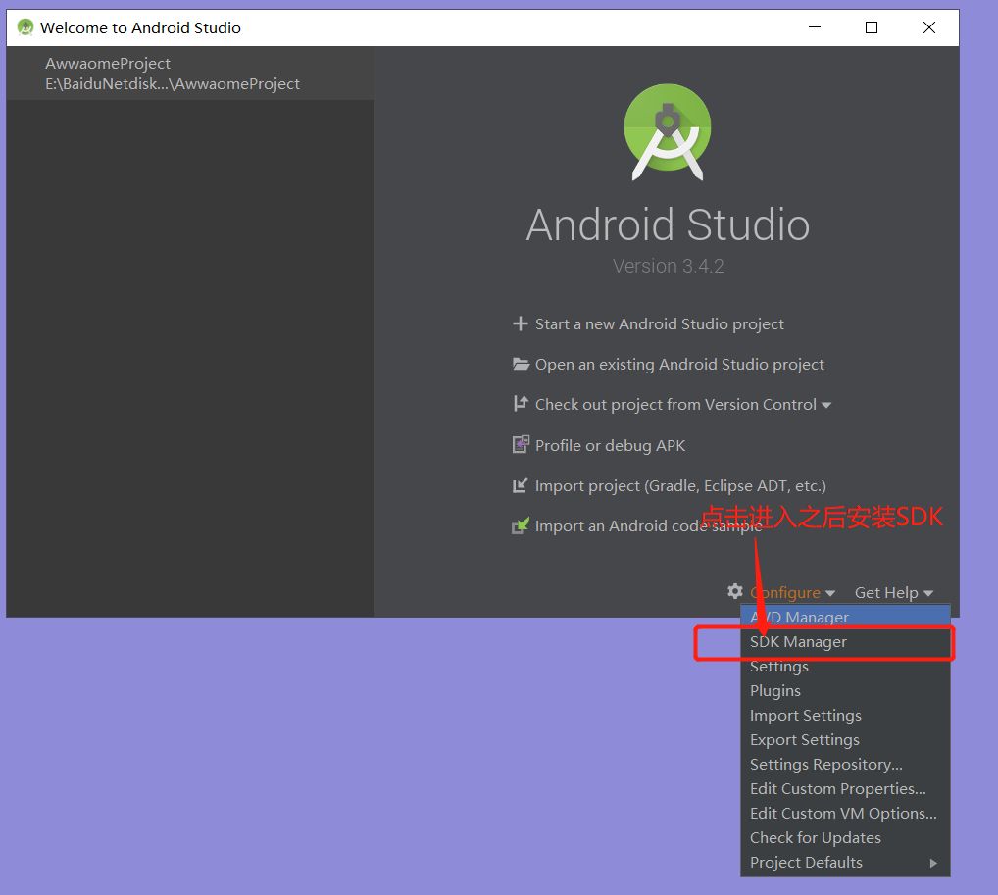The height and width of the screenshot is (895, 998).
Task: Choose Edit Custom VM Options... entry
Action: pyautogui.click(x=845, y=813)
